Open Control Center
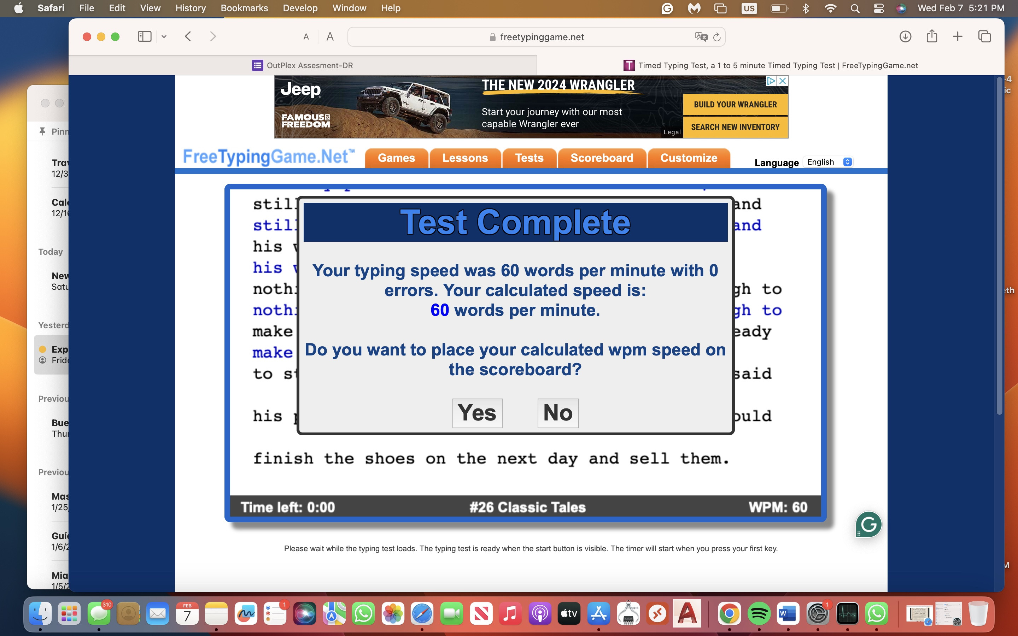This screenshot has height=636, width=1018. [x=878, y=8]
